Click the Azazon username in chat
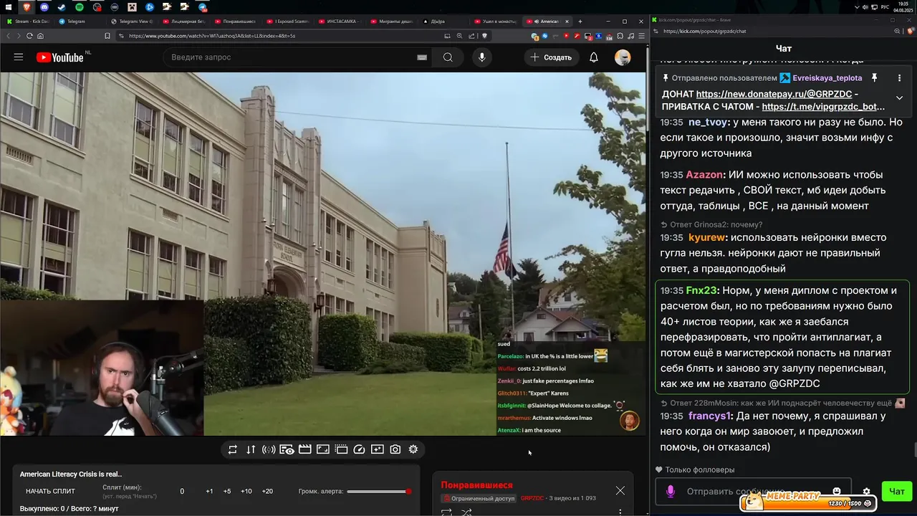 704,175
